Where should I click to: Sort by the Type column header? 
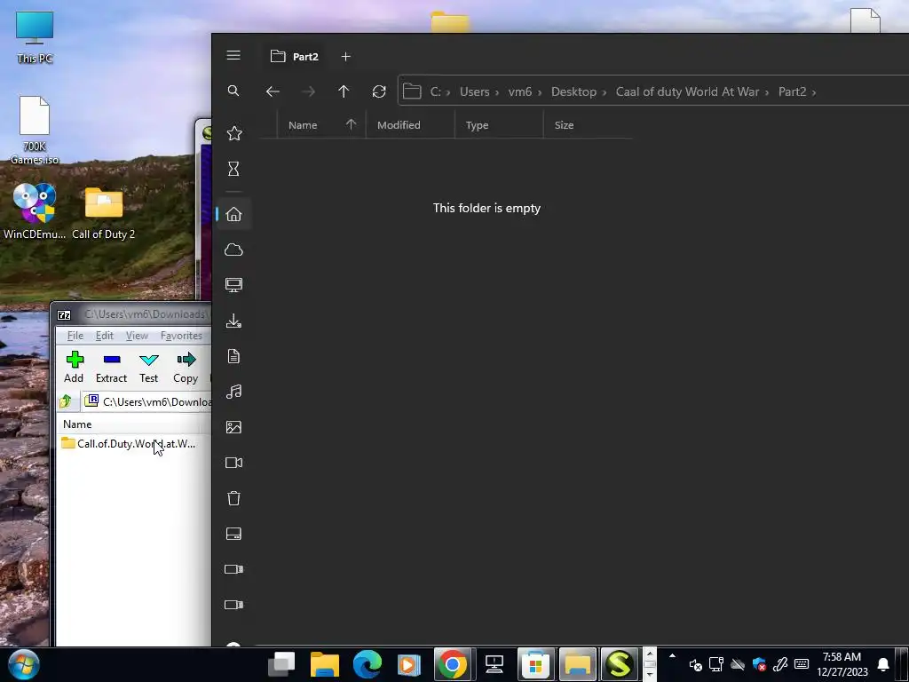499,124
